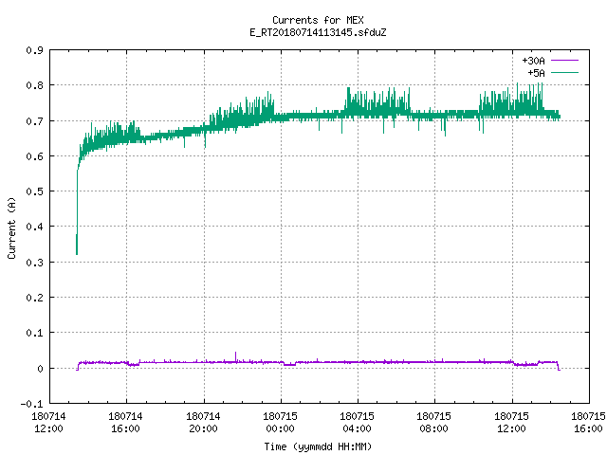Click the 180714 12:00 x-axis tick label
Screen dimensions: 607x455
point(48,423)
